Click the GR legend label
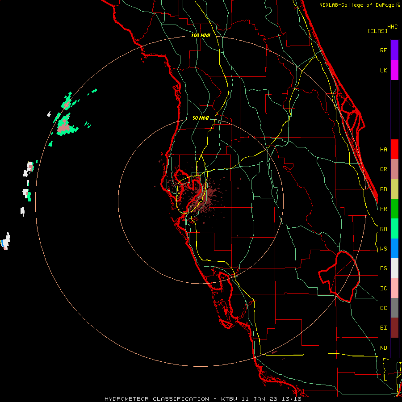Viewport: 402px width, 402px height. 383,169
